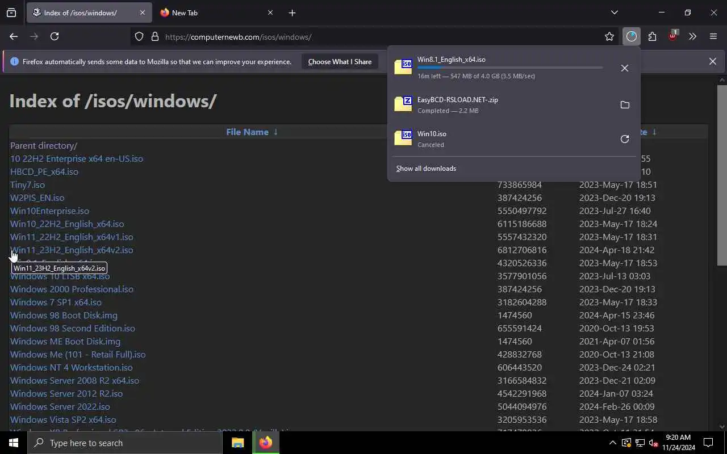The height and width of the screenshot is (454, 727).
Task: Download Windows ME Boot Disk.img
Action: point(65,342)
